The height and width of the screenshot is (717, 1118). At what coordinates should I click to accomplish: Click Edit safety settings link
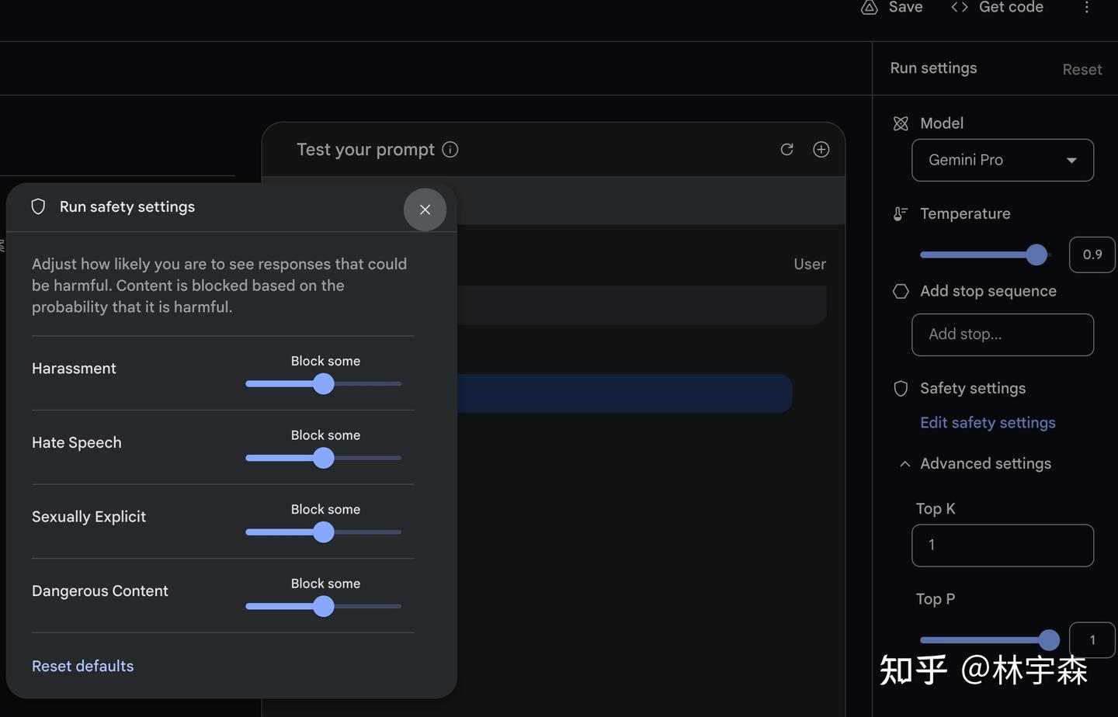[988, 422]
